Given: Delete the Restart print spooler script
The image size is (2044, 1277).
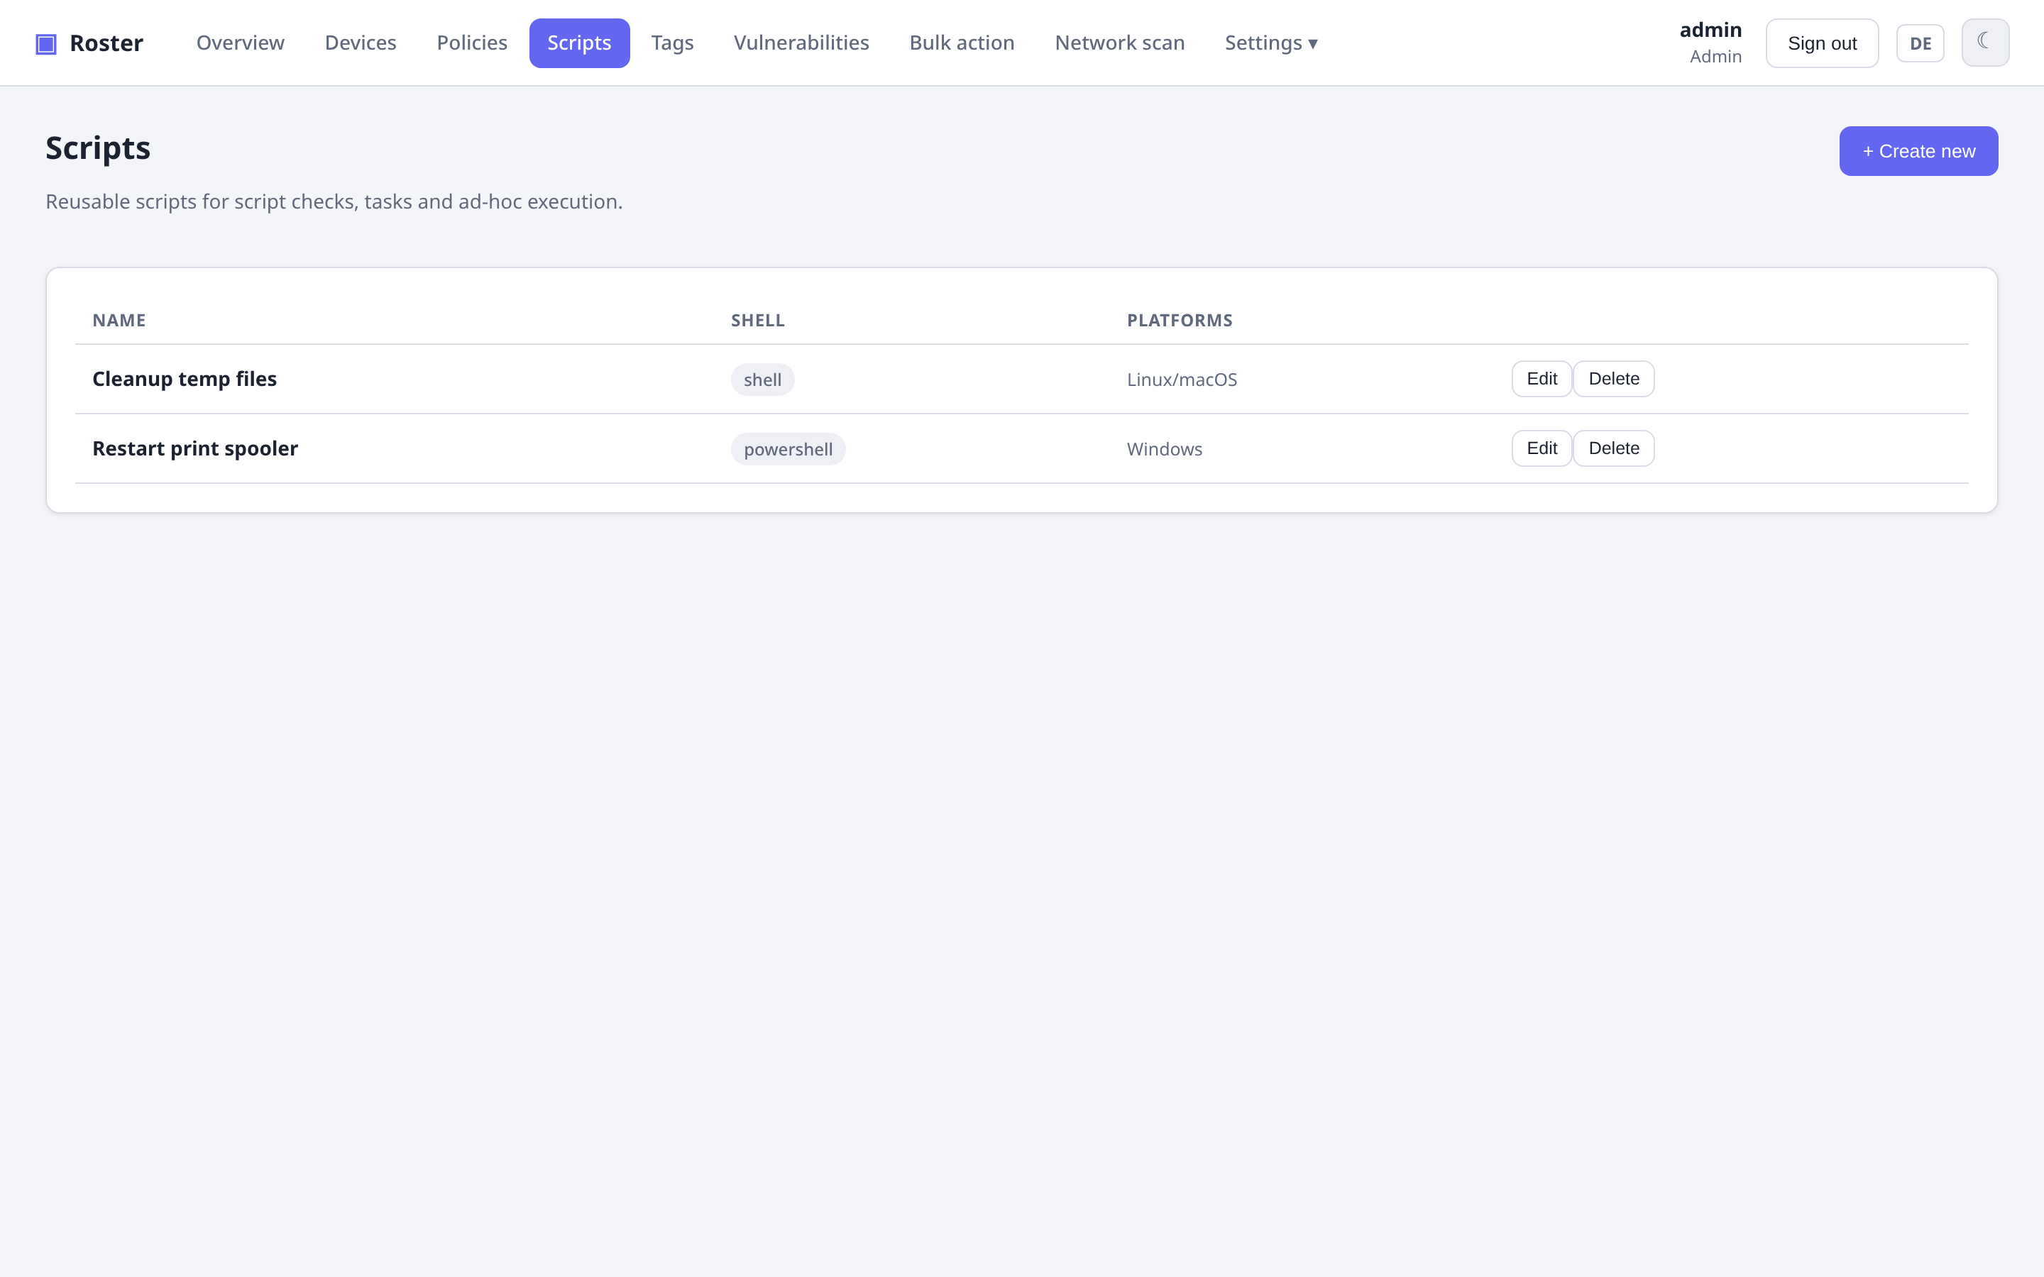Looking at the screenshot, I should coord(1613,448).
